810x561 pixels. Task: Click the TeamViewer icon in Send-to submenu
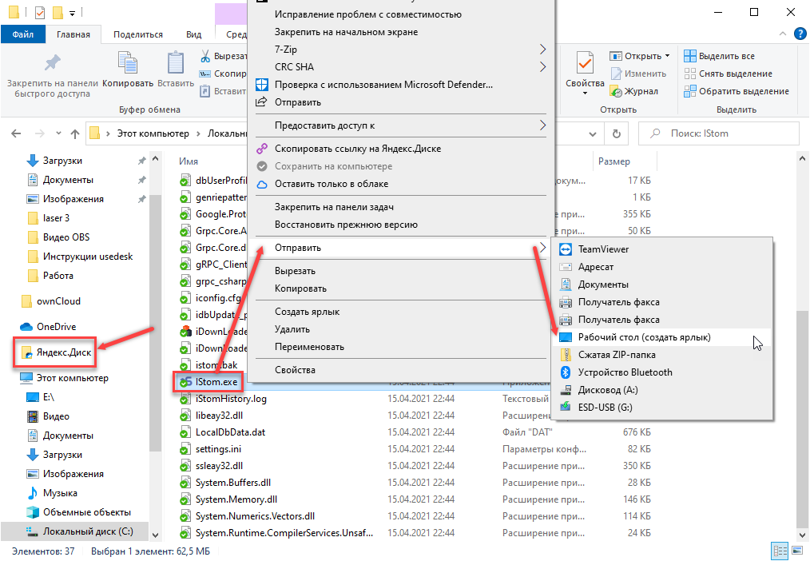click(566, 249)
